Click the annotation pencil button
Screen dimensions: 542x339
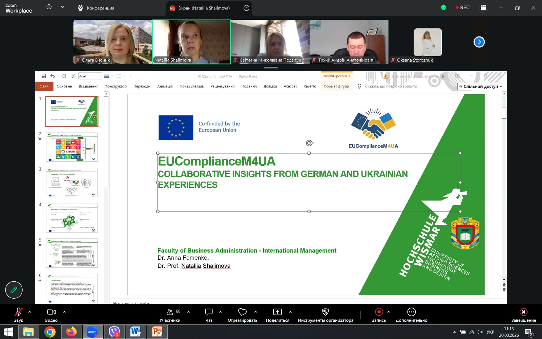14,290
